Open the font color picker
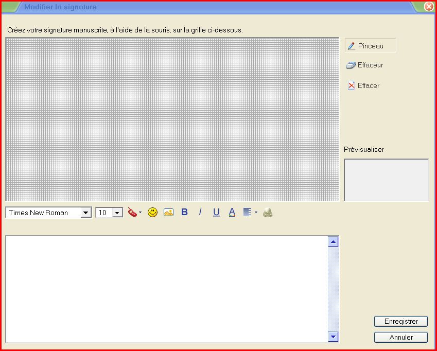 click(x=232, y=212)
